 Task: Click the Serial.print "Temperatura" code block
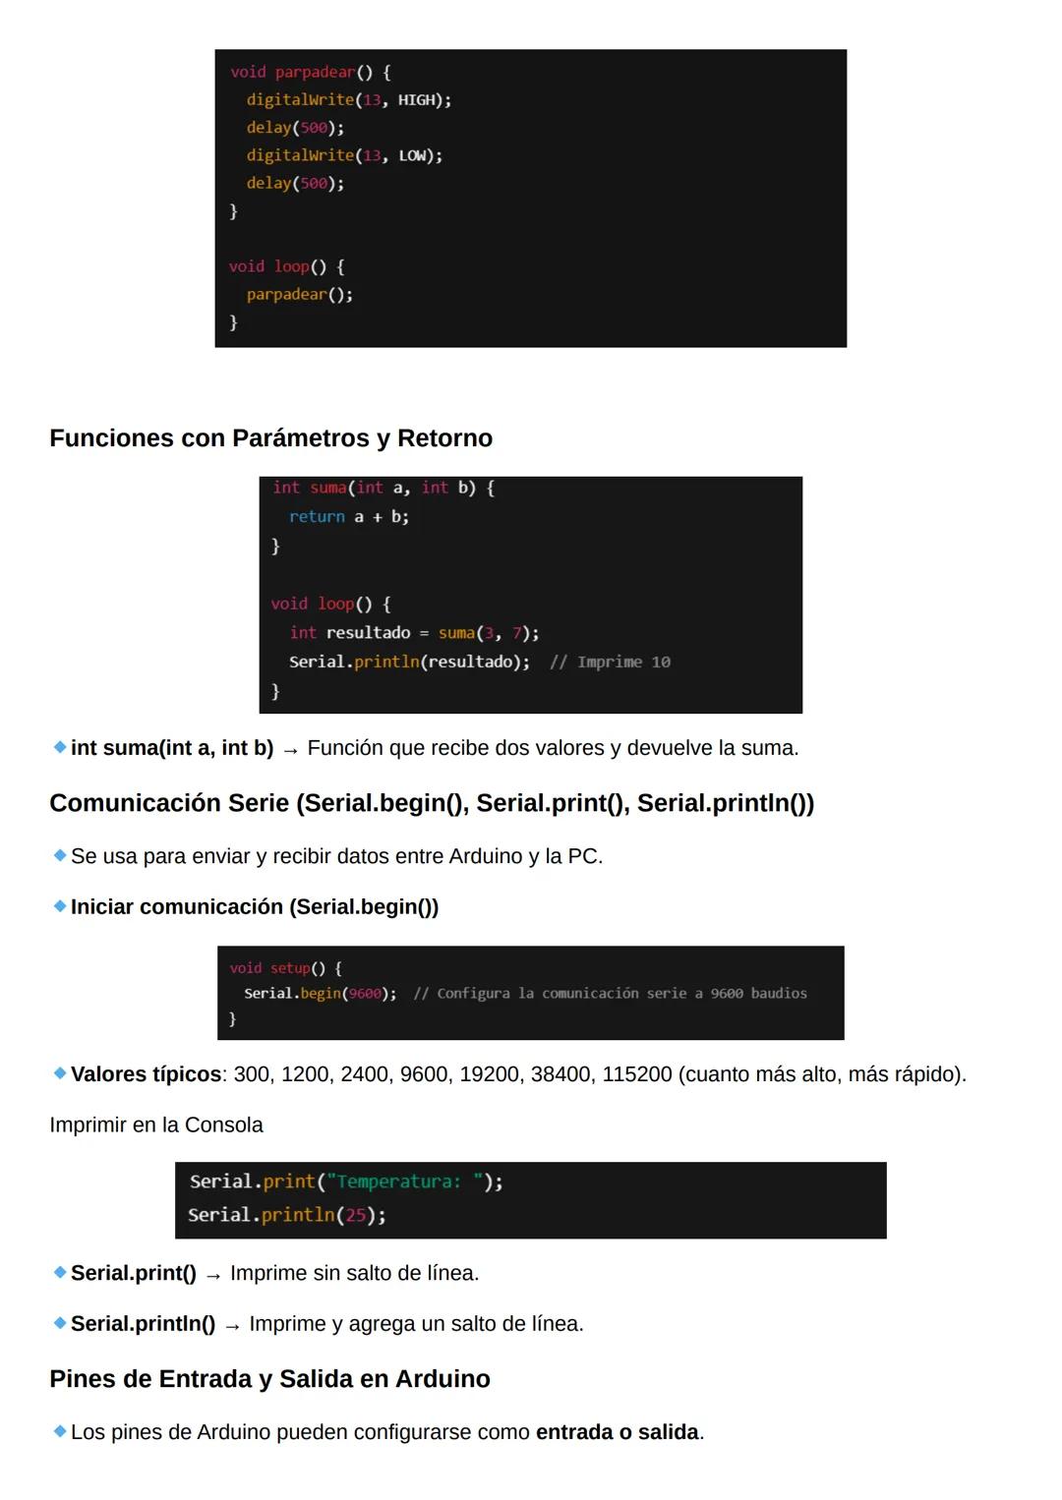(x=530, y=1199)
